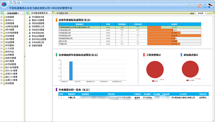Click the blue bar in the bar chart
Viewport: 215px width, 122px height.
point(71,71)
